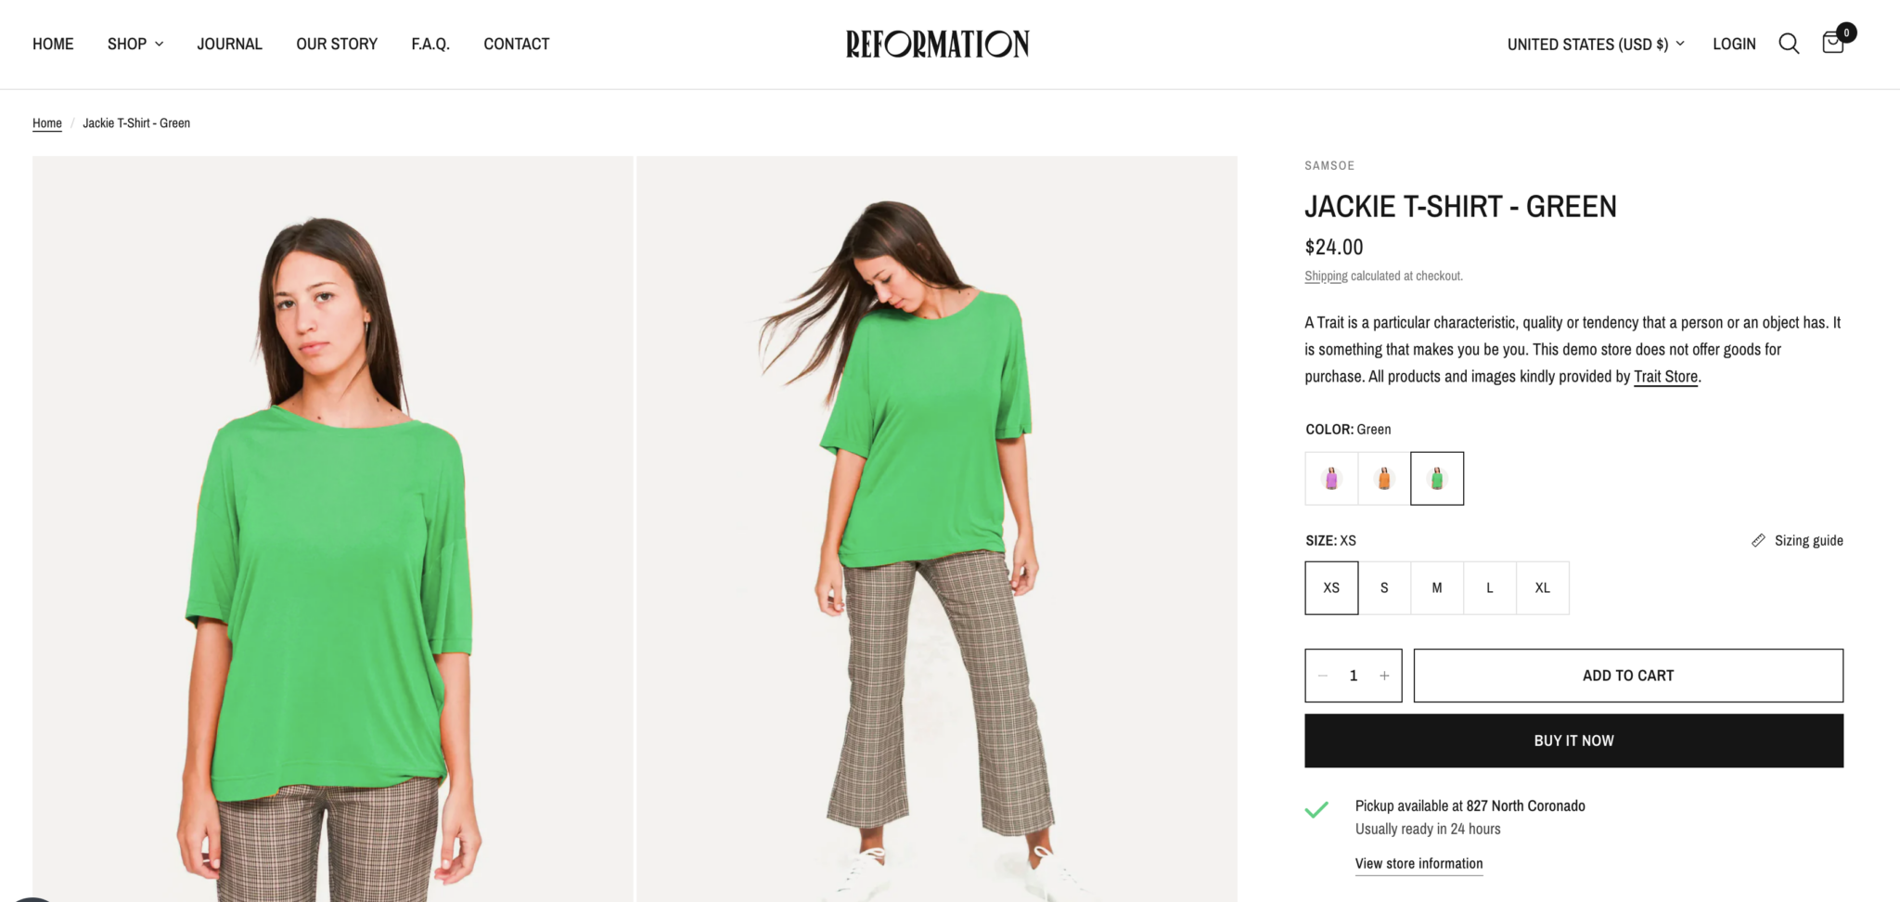Click the green pickup checkmark icon

1316,809
